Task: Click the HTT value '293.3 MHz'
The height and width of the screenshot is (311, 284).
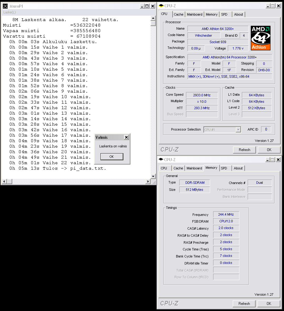Action: (x=202, y=108)
